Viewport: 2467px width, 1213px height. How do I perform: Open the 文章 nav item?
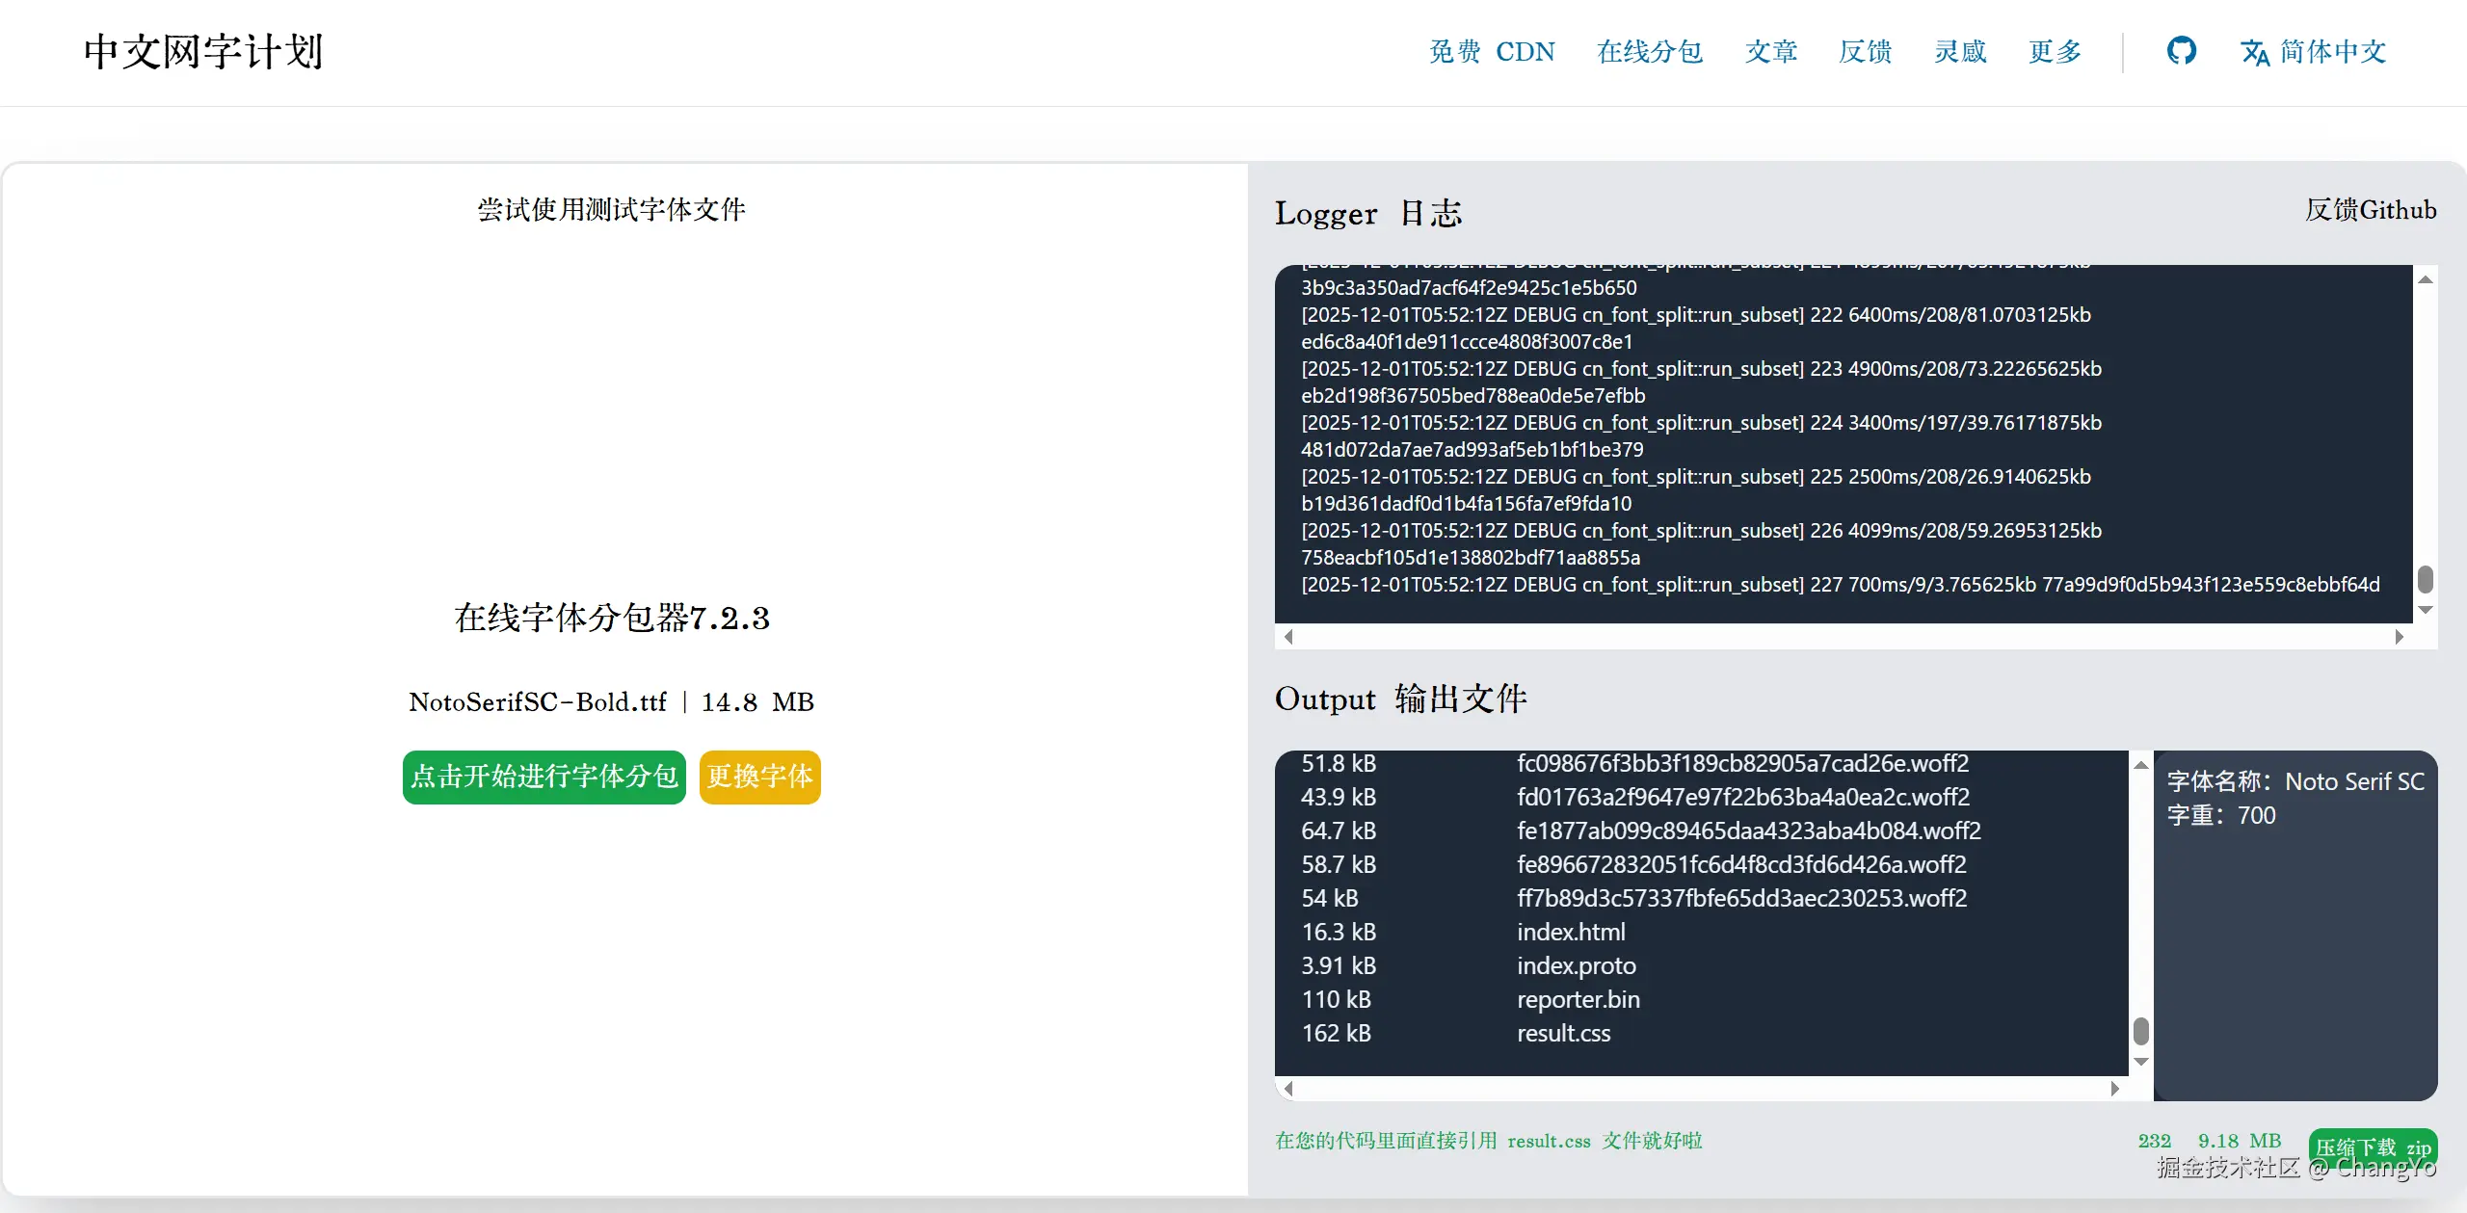(1771, 52)
